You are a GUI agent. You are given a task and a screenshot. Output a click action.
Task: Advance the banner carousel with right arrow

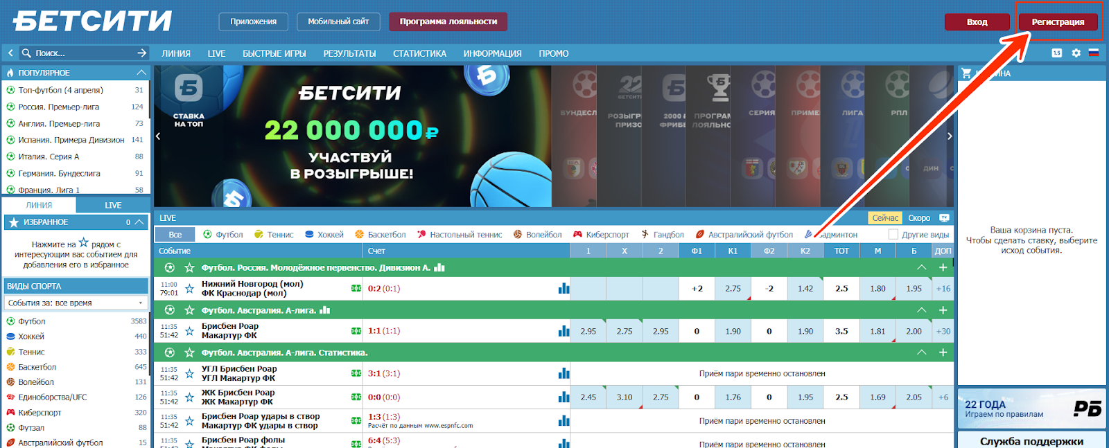949,136
